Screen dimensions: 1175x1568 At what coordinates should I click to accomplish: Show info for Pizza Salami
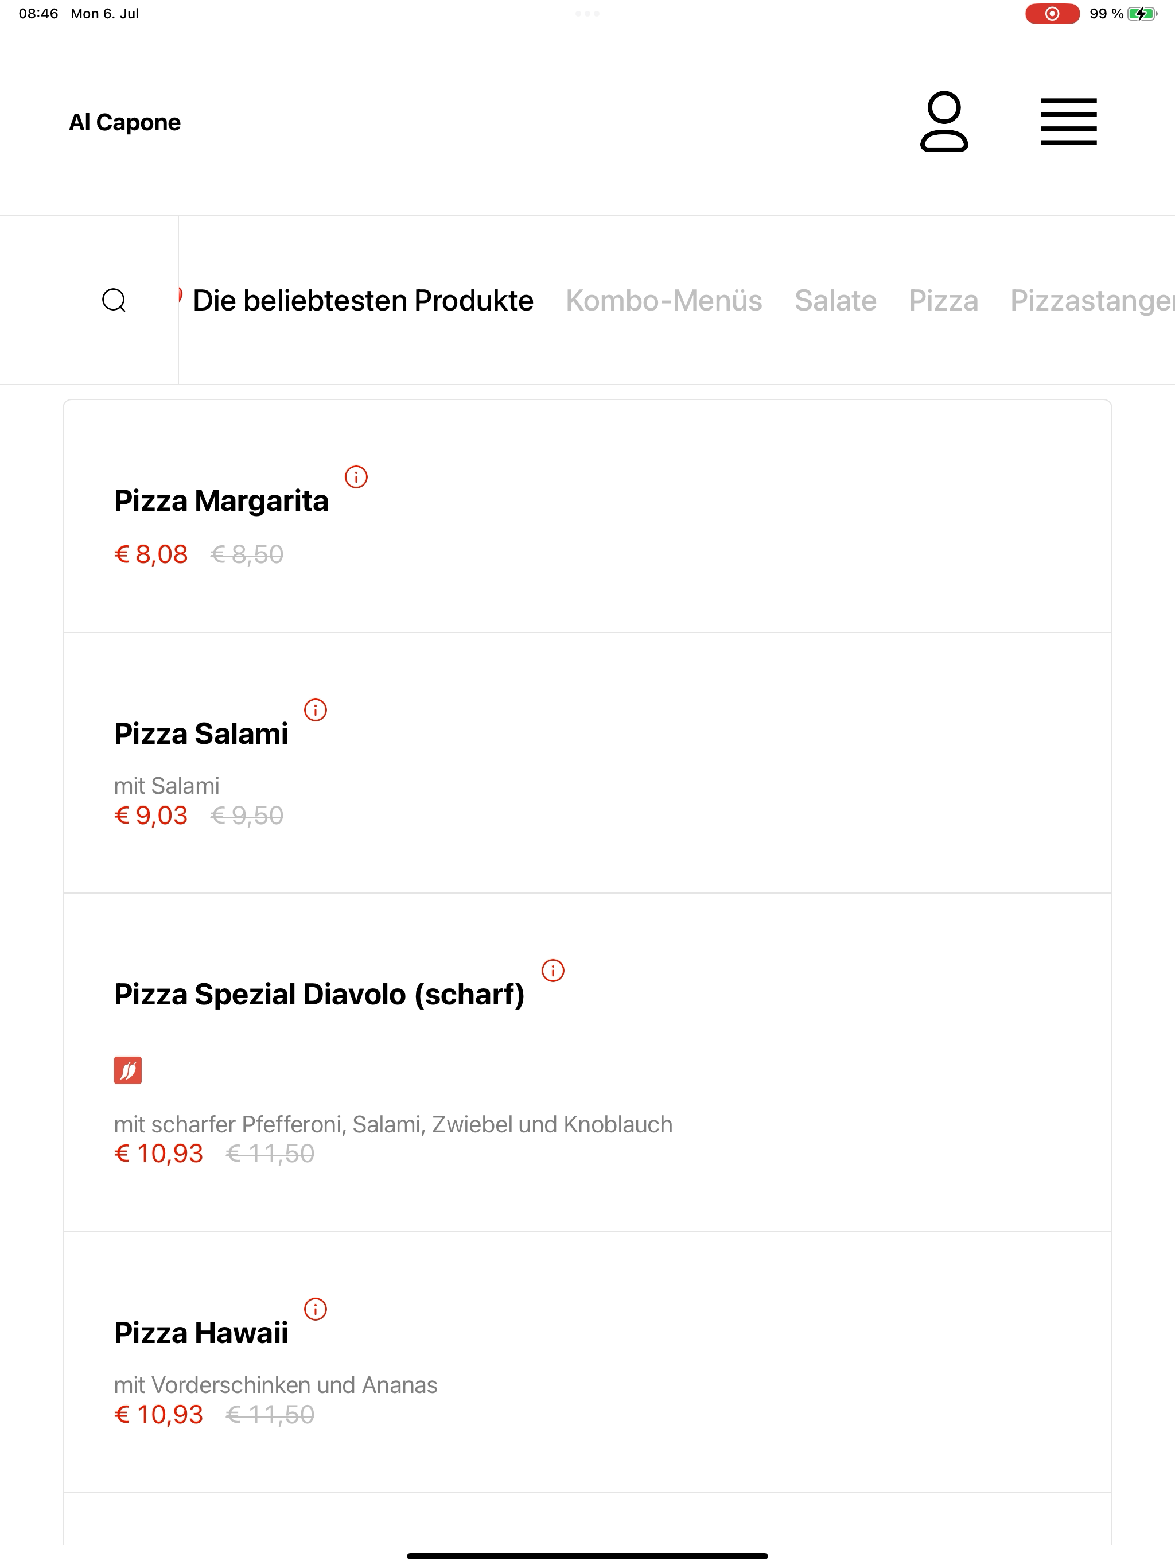[316, 709]
